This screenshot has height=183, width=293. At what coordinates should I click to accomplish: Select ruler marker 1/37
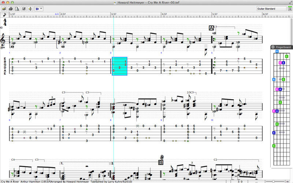tap(12, 14)
